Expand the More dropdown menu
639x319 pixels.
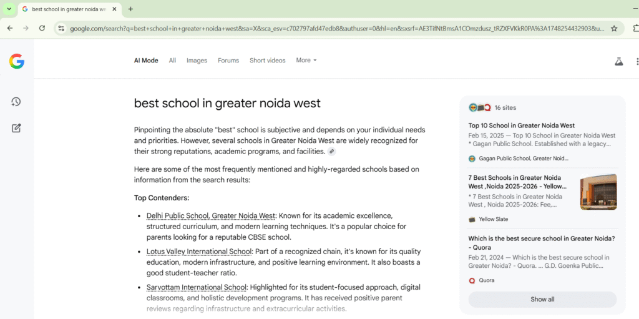pyautogui.click(x=306, y=61)
